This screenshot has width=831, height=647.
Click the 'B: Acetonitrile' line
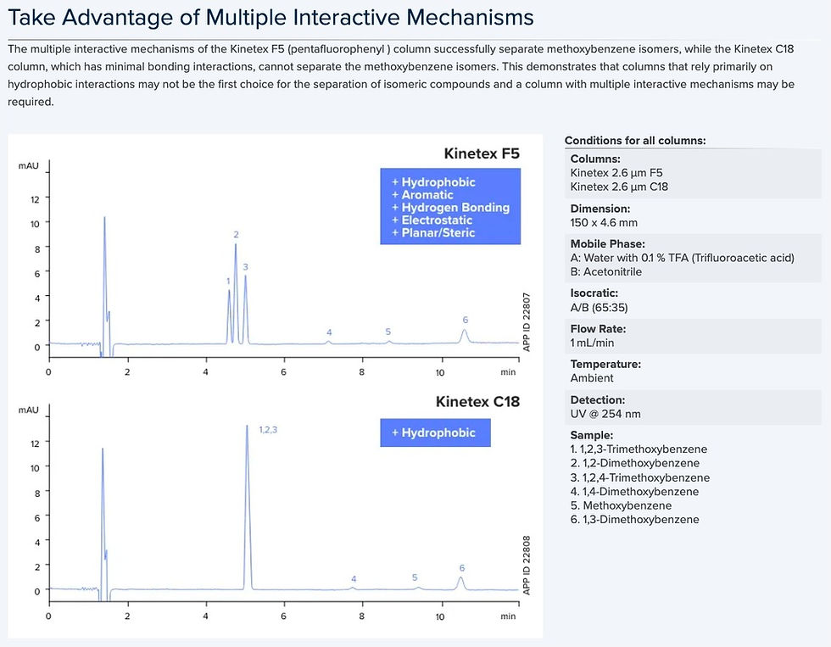(x=605, y=271)
